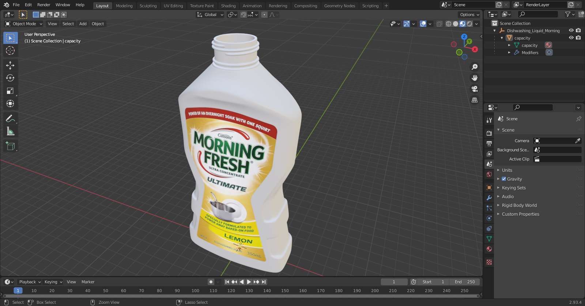Open the Playback dropdown
Screen dimensions: 585x306
click(30, 282)
